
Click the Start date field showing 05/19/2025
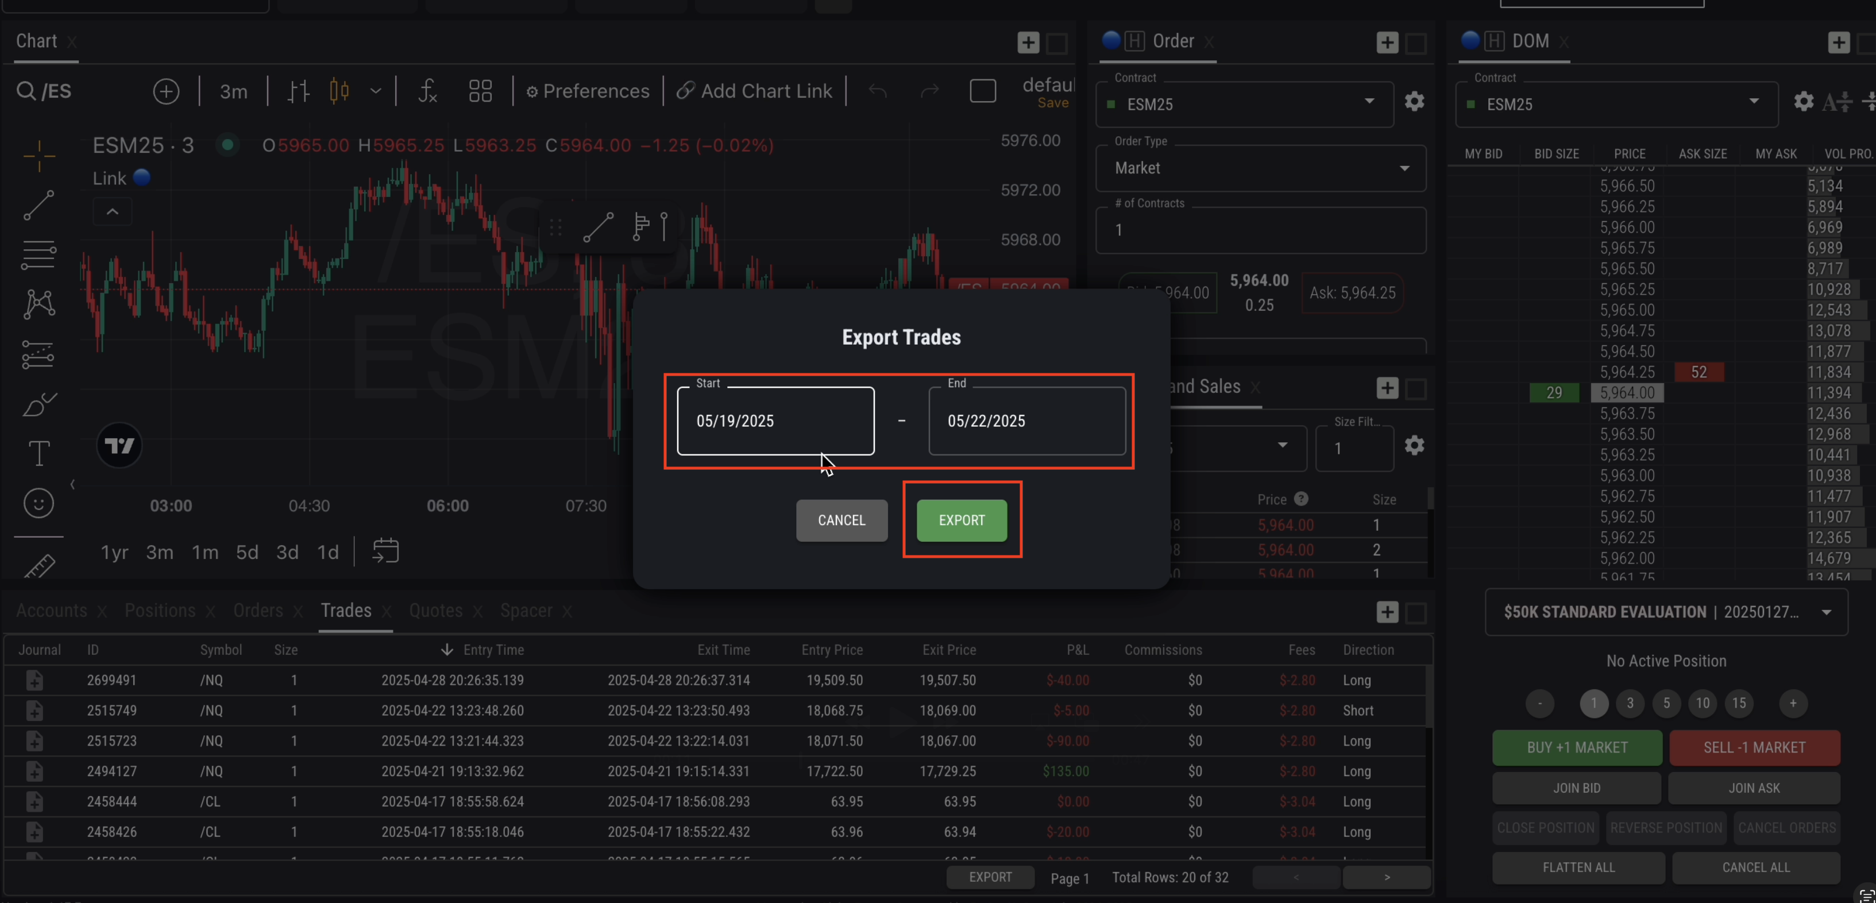(x=775, y=421)
